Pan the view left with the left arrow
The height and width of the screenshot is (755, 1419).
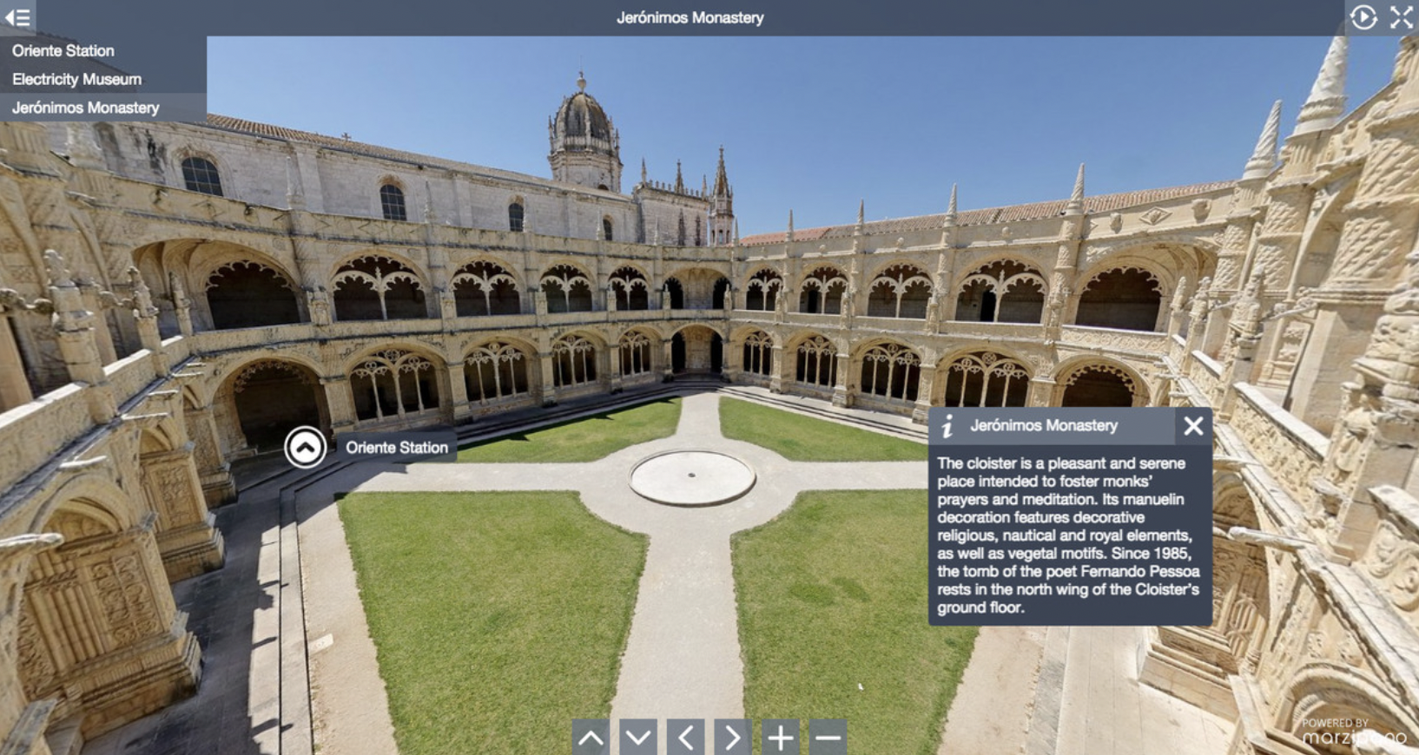(685, 738)
